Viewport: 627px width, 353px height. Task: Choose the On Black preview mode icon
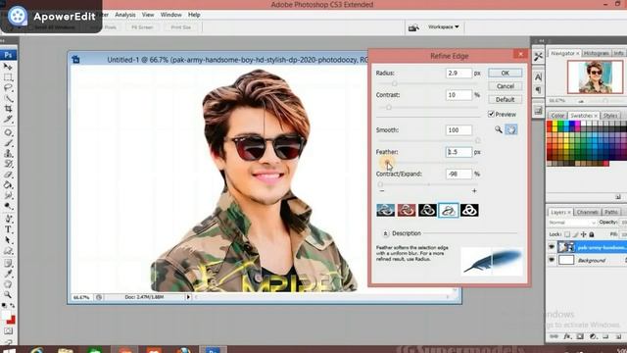click(427, 210)
